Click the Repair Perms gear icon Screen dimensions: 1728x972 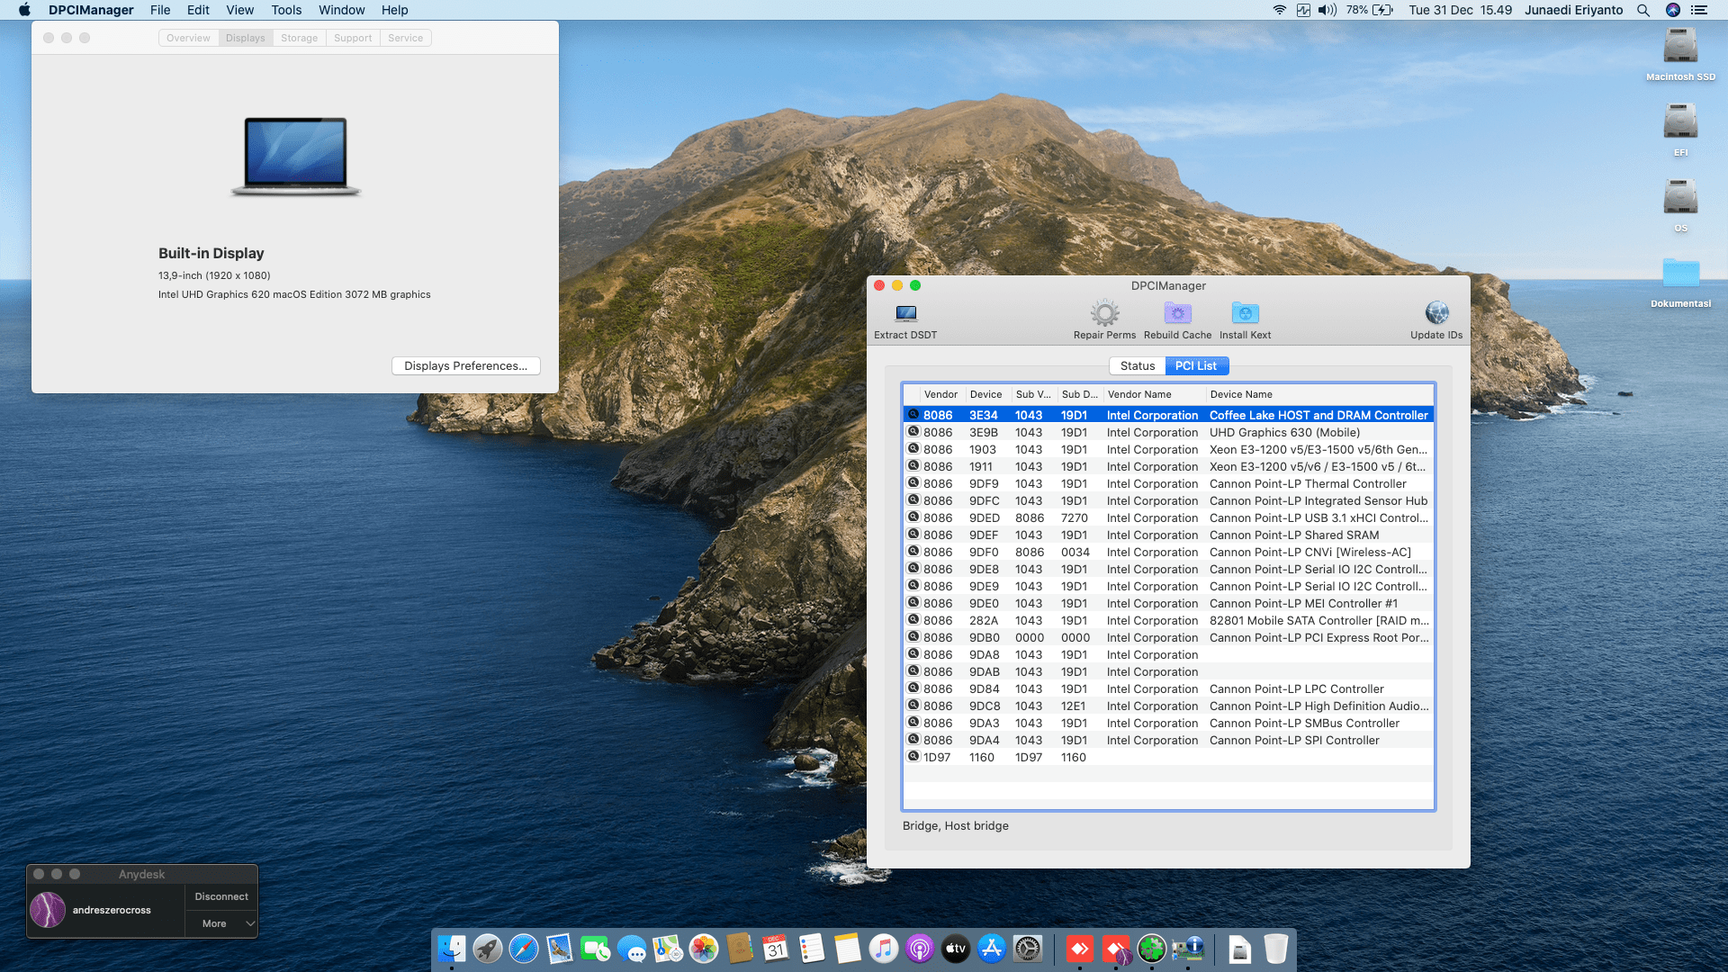[x=1104, y=313]
